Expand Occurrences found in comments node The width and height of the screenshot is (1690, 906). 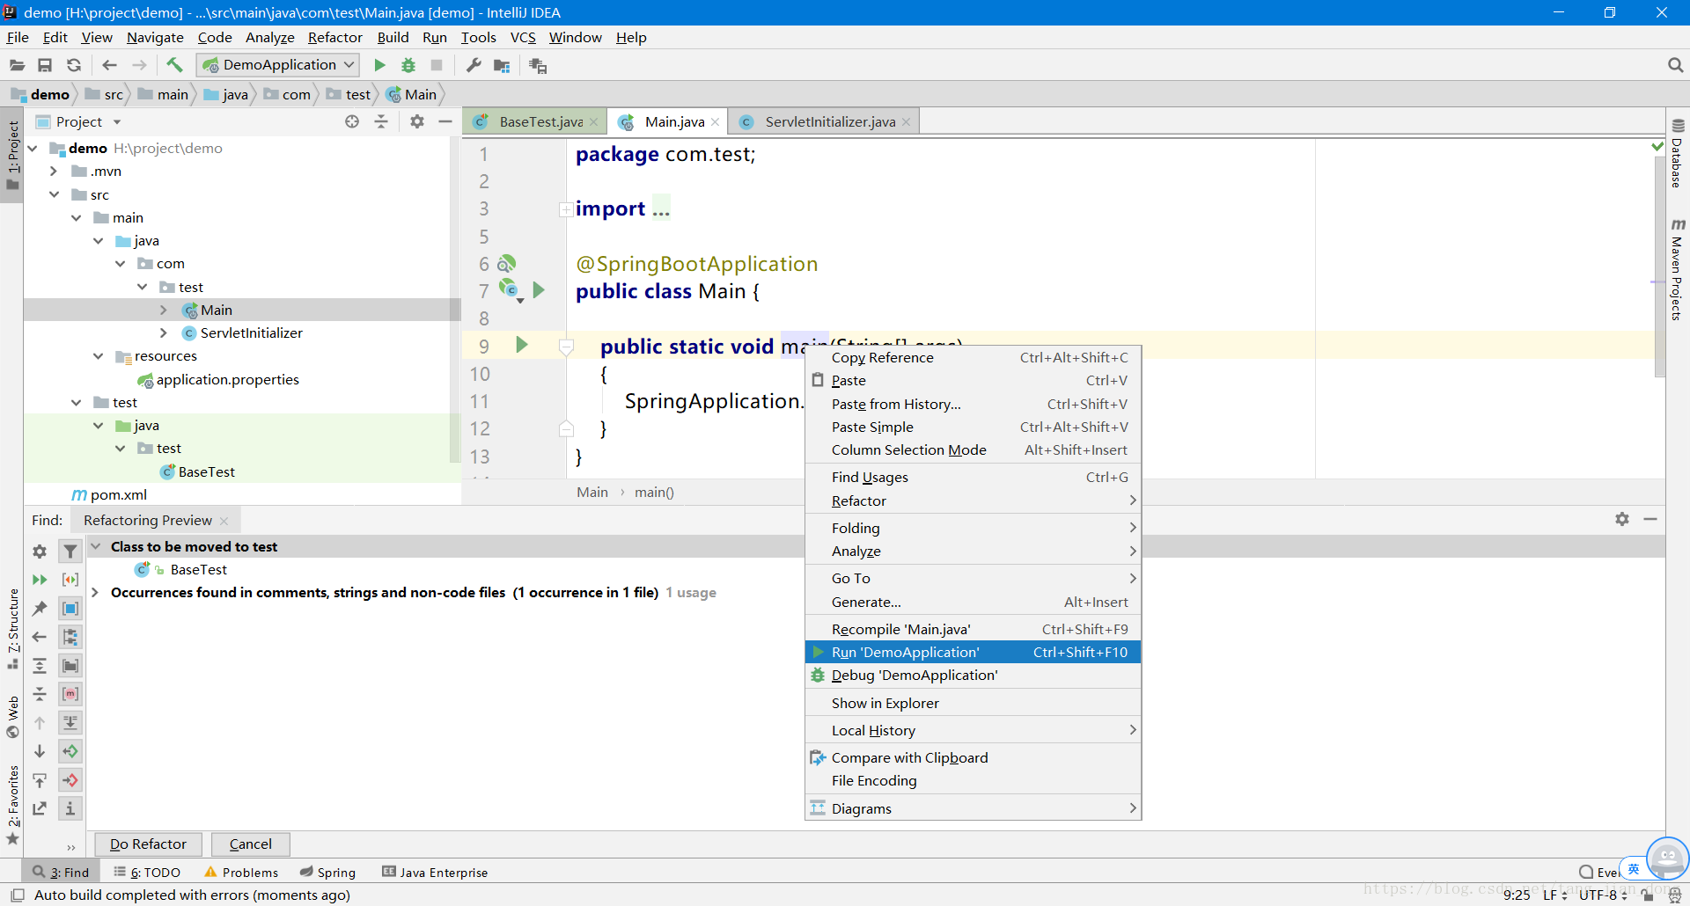(95, 592)
